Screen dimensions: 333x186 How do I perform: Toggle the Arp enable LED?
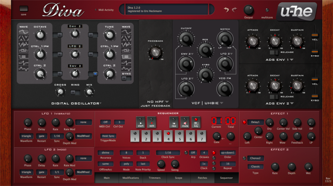pos(186,152)
